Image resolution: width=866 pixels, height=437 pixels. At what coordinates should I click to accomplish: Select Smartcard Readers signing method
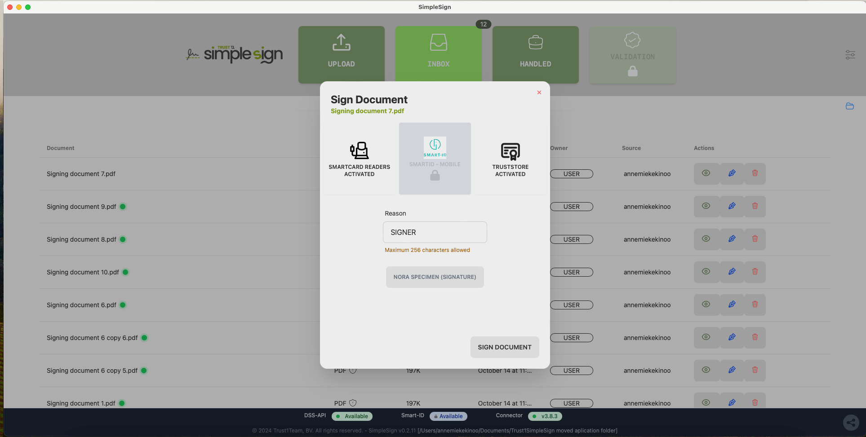(359, 159)
